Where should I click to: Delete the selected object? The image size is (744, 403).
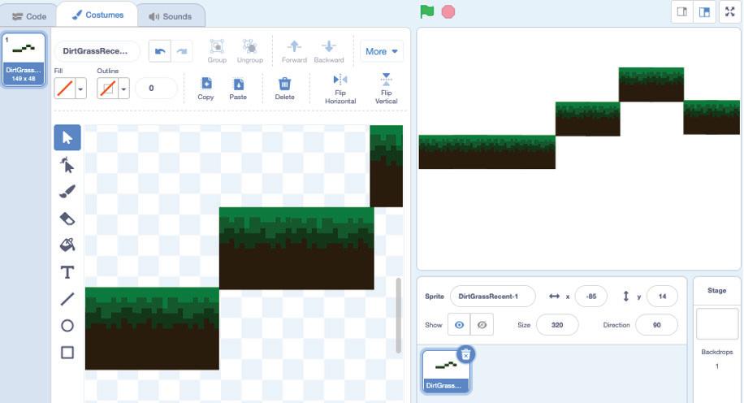point(285,89)
